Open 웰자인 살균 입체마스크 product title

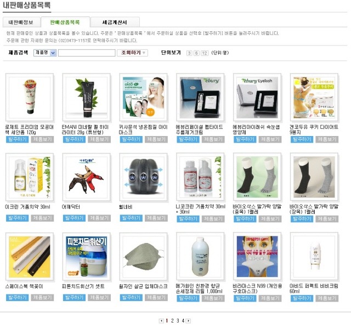tap(143, 286)
